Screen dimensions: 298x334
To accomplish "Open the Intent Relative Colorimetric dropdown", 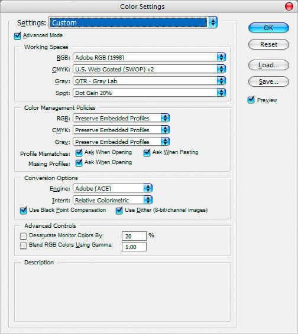I will click(113, 200).
